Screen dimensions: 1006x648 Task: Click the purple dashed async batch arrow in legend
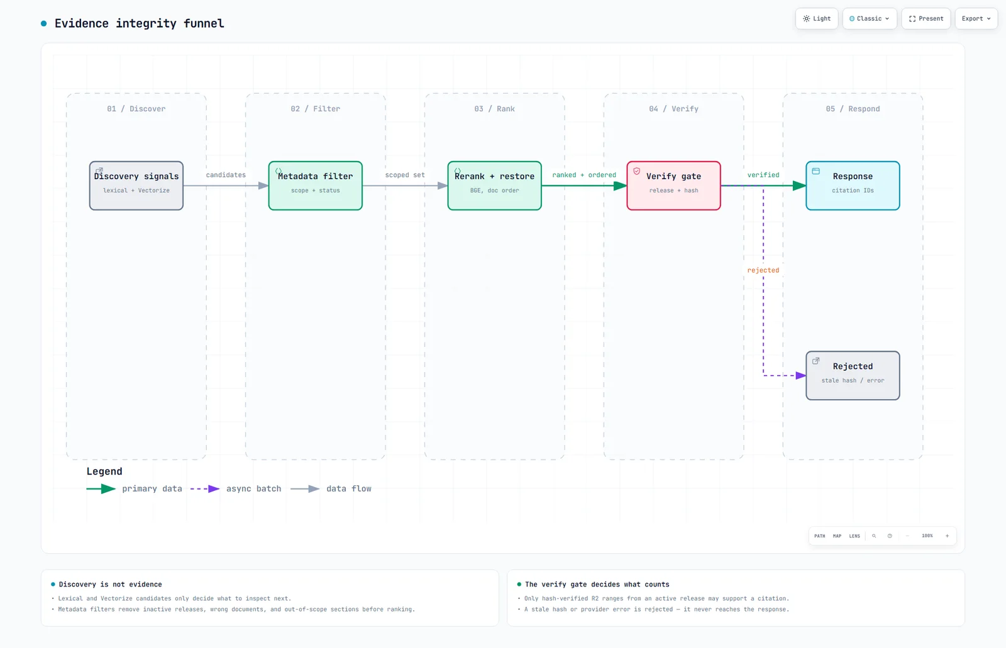coord(205,489)
